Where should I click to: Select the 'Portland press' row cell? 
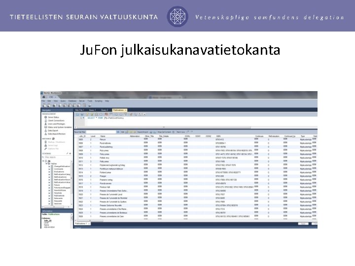[106, 172]
